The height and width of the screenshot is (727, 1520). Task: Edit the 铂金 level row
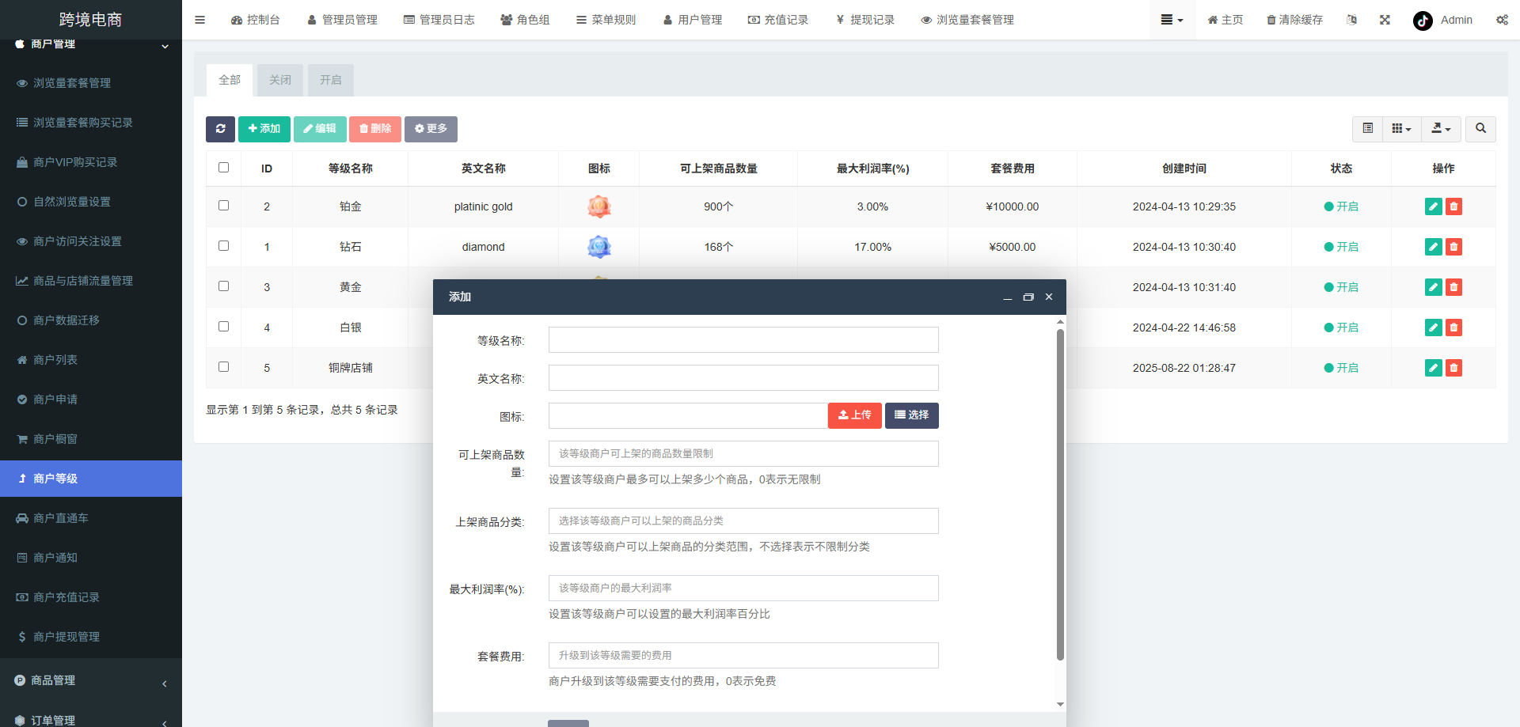click(1433, 206)
